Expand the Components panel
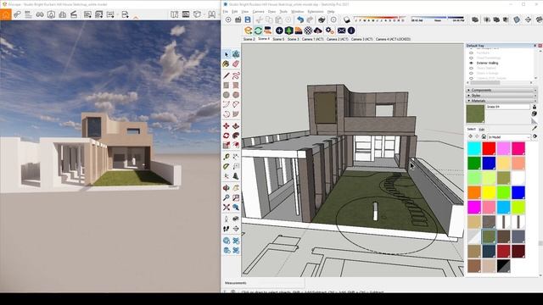Viewport: 543px width, 305px height. pyautogui.click(x=501, y=90)
